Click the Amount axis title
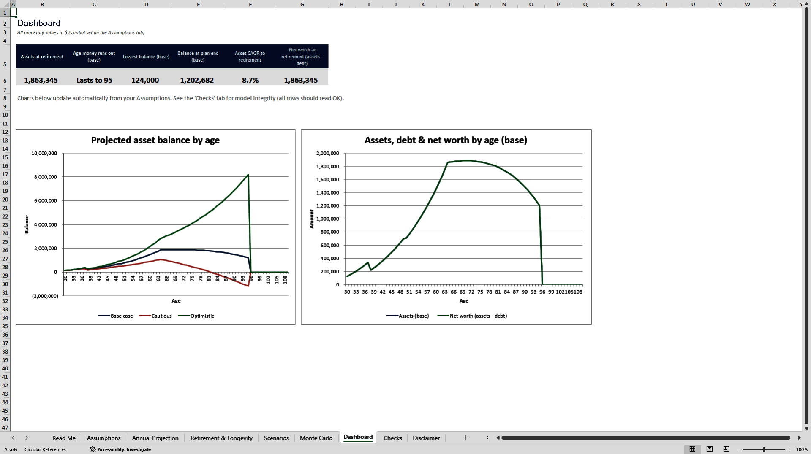The height and width of the screenshot is (454, 811). pyautogui.click(x=312, y=219)
